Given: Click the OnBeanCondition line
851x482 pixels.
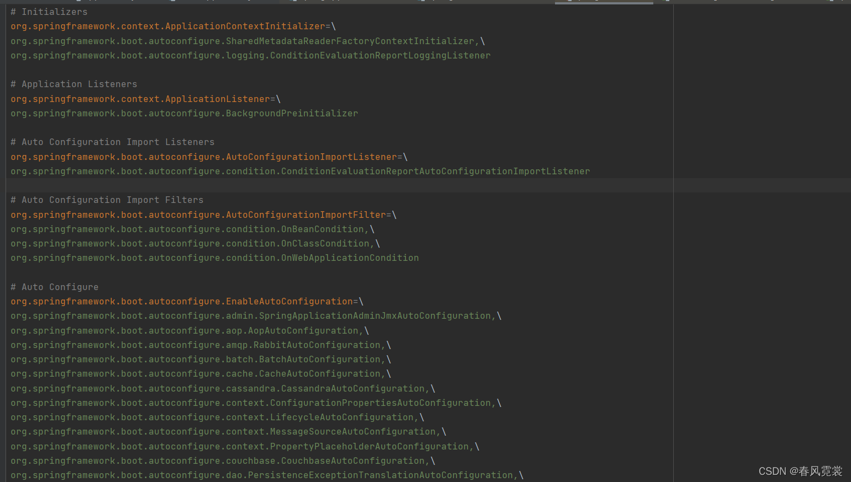Looking at the screenshot, I should coord(193,229).
